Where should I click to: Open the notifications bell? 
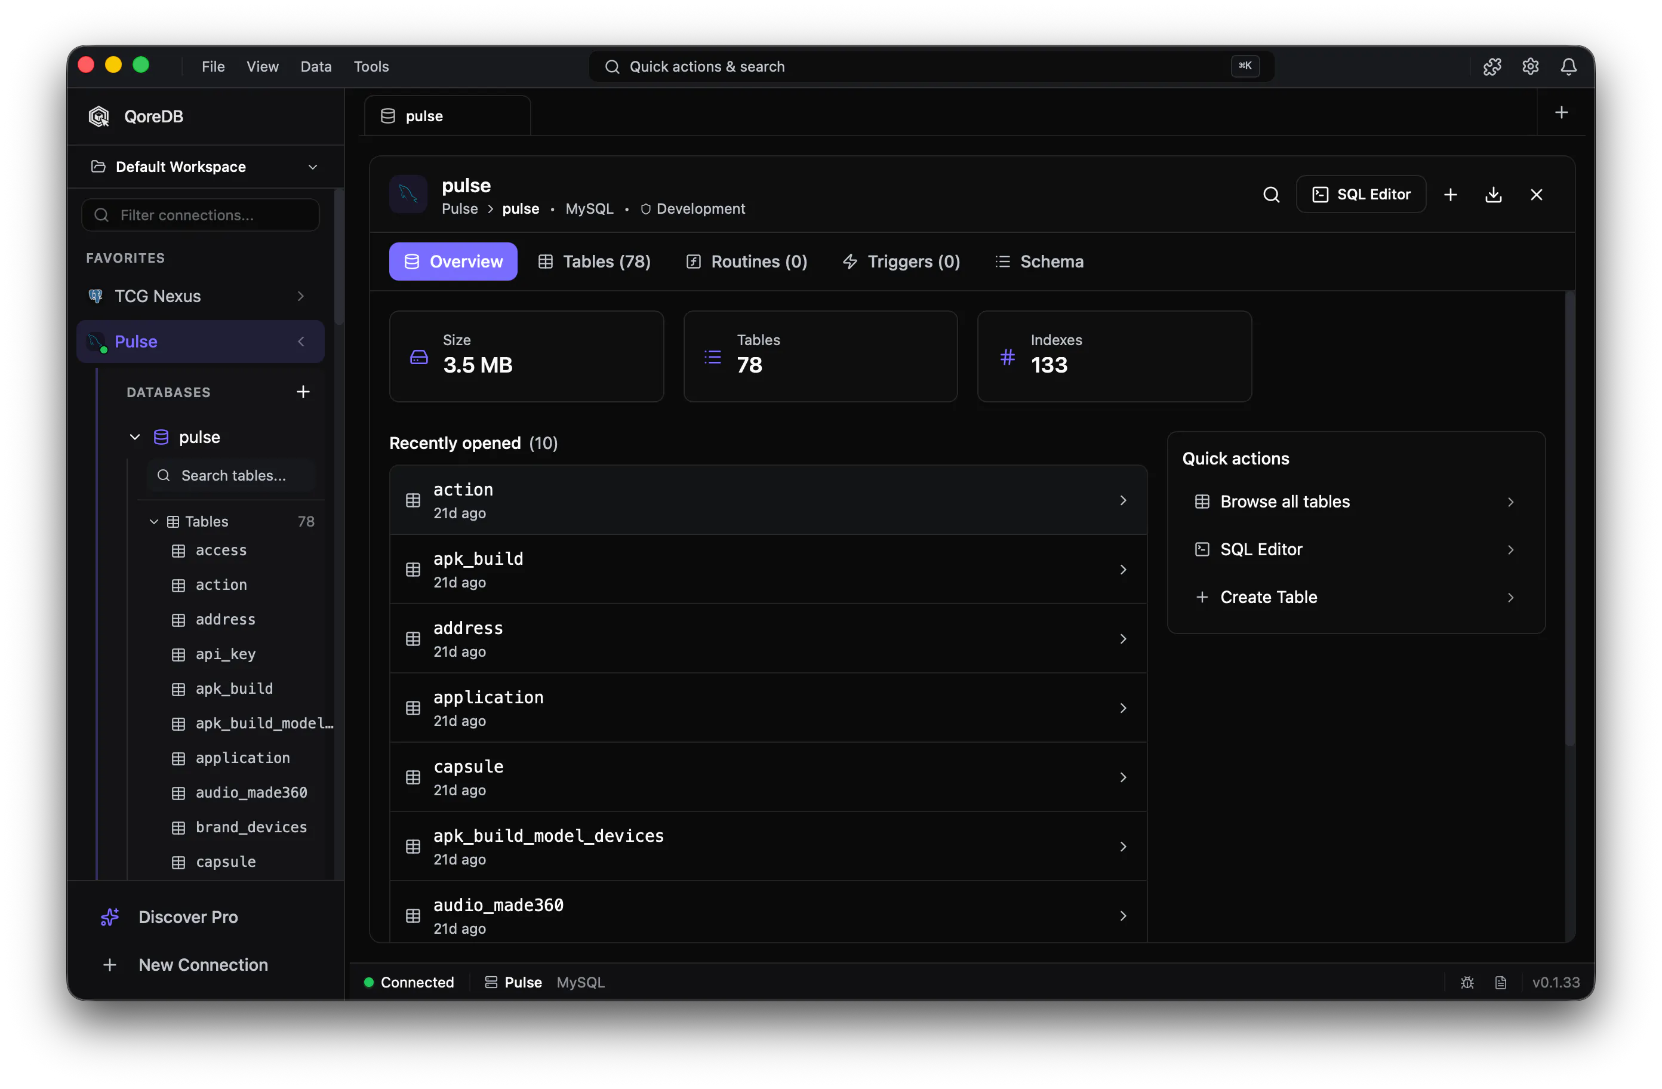point(1568,66)
